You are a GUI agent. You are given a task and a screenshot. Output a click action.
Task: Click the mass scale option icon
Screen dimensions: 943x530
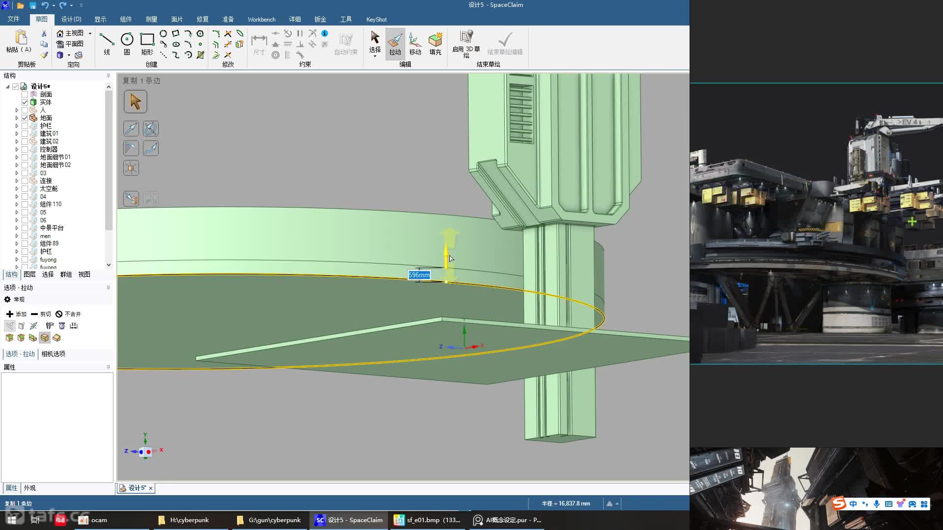[x=62, y=326]
